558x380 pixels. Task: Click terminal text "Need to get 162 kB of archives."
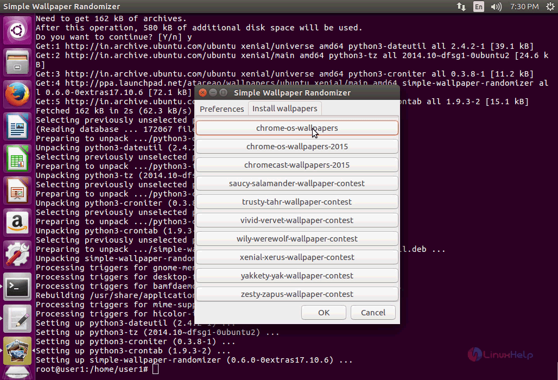pyautogui.click(x=111, y=18)
